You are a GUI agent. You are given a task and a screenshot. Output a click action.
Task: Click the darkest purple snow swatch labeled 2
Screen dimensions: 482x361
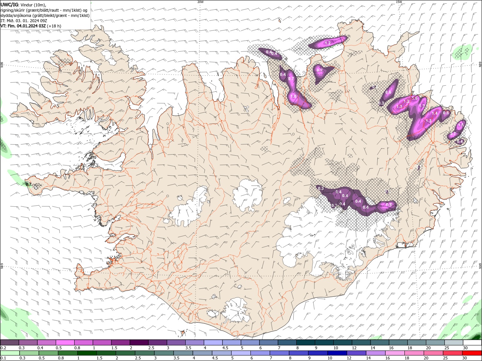pos(139,343)
